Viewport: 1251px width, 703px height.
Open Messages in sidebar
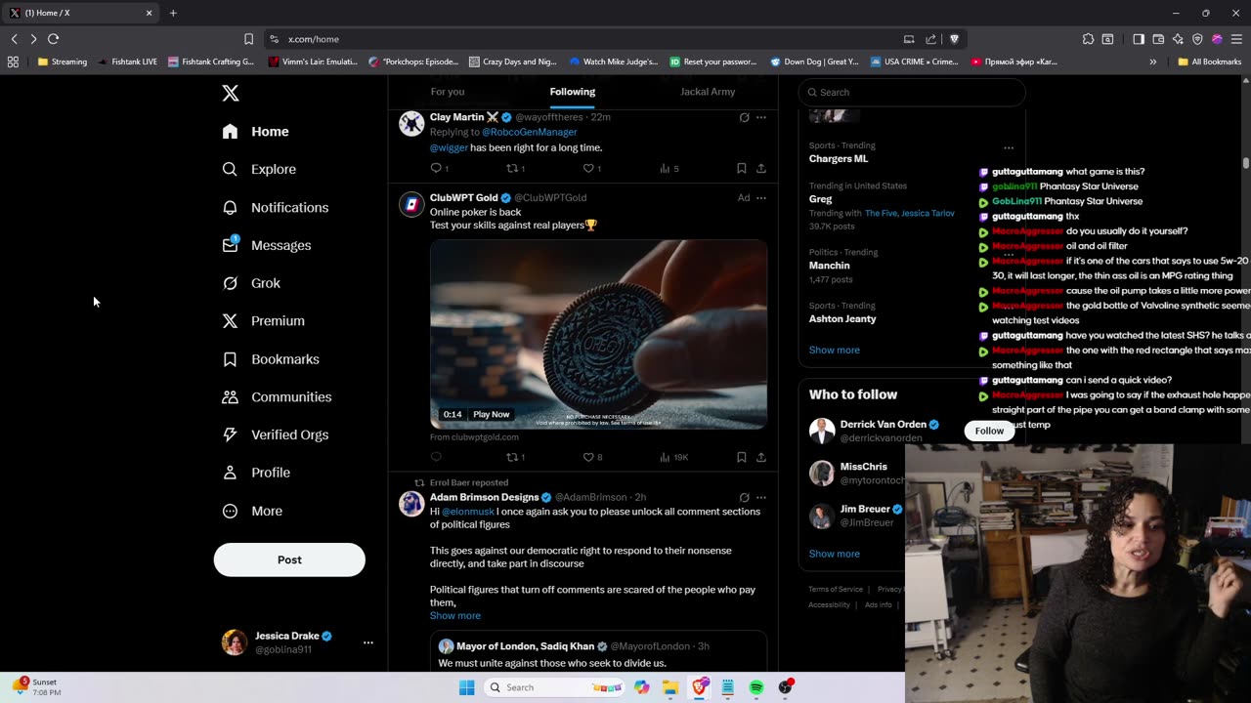click(x=266, y=245)
